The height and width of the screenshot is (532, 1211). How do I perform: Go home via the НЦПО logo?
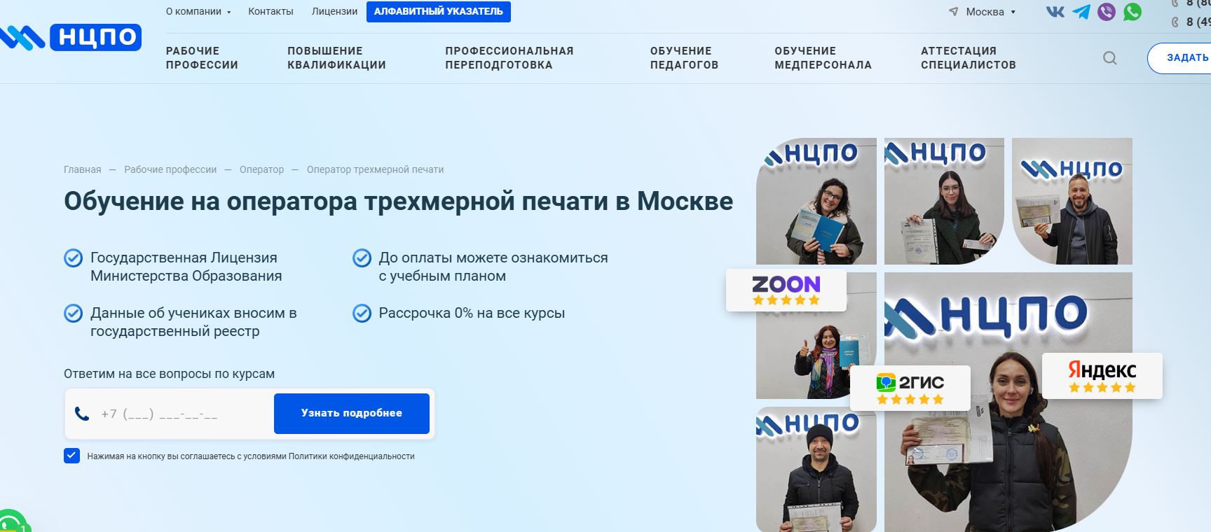[x=71, y=37]
